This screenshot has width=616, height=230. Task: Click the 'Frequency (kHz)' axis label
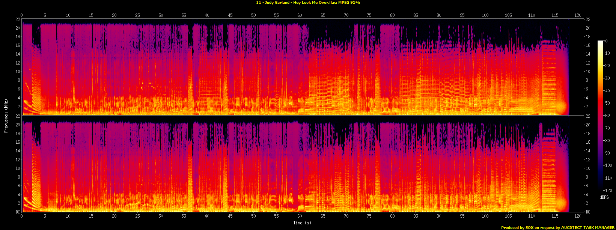coord(6,116)
